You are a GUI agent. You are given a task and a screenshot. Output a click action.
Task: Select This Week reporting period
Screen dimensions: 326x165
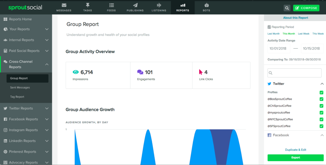pos(318,34)
